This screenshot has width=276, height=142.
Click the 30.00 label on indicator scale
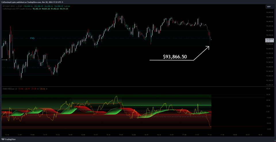tap(268, 94)
